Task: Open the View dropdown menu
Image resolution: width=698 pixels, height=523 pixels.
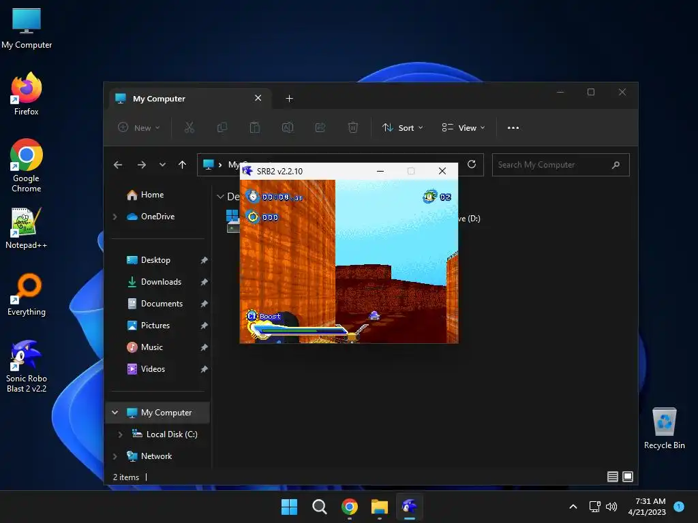Action: 463,127
